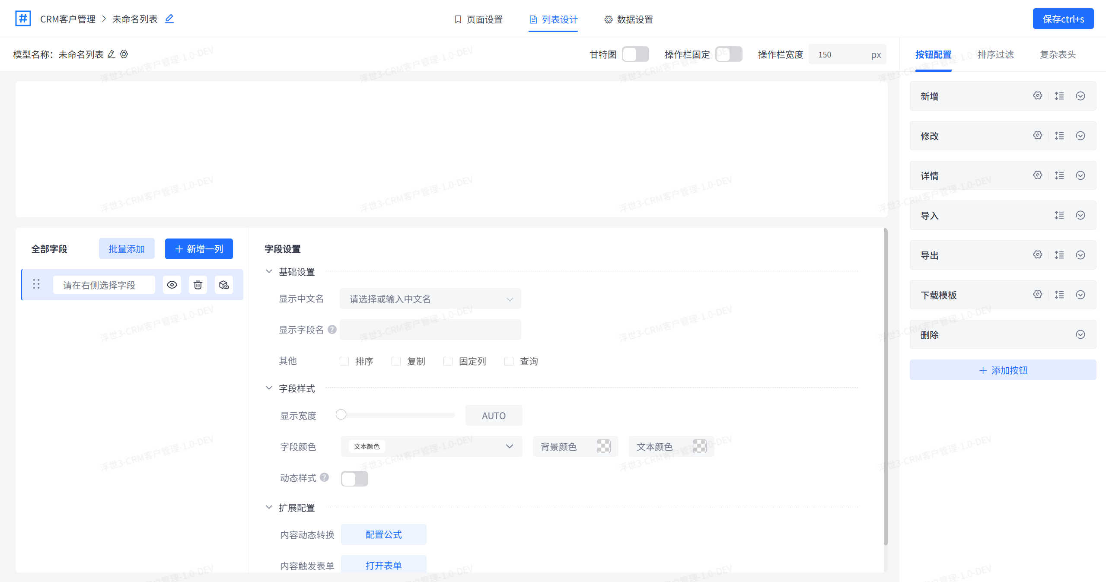The width and height of the screenshot is (1106, 582).
Task: Click the trash icon on the field row
Action: point(198,285)
